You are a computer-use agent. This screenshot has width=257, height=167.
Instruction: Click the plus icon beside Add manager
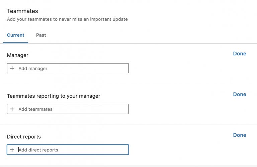12,68
